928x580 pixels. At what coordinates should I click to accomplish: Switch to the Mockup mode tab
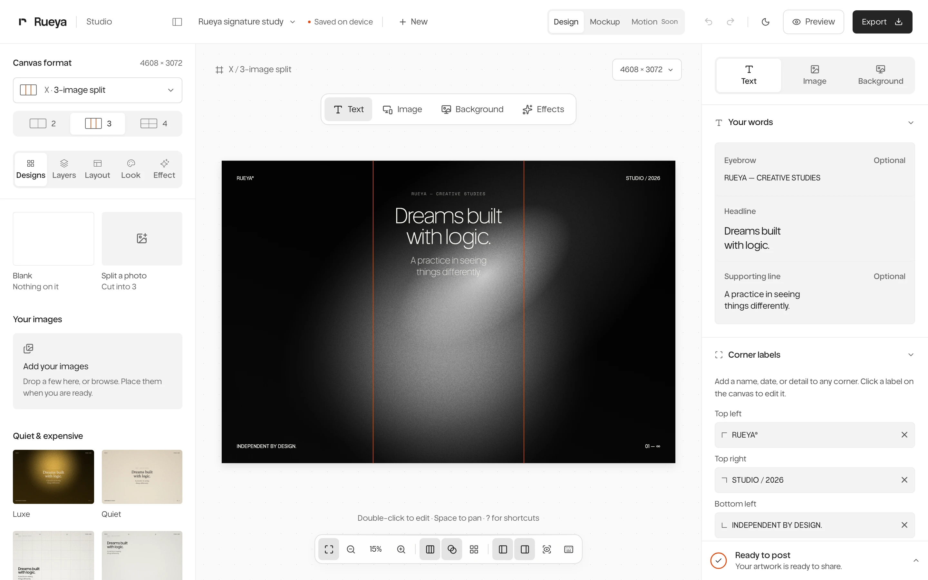tap(604, 22)
